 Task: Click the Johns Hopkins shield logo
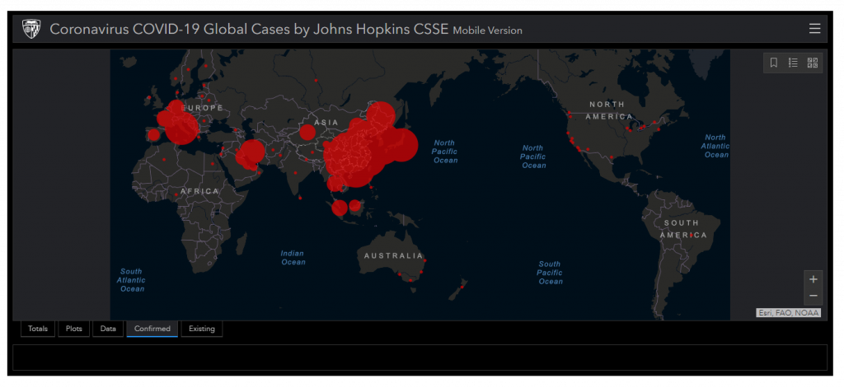coord(31,29)
